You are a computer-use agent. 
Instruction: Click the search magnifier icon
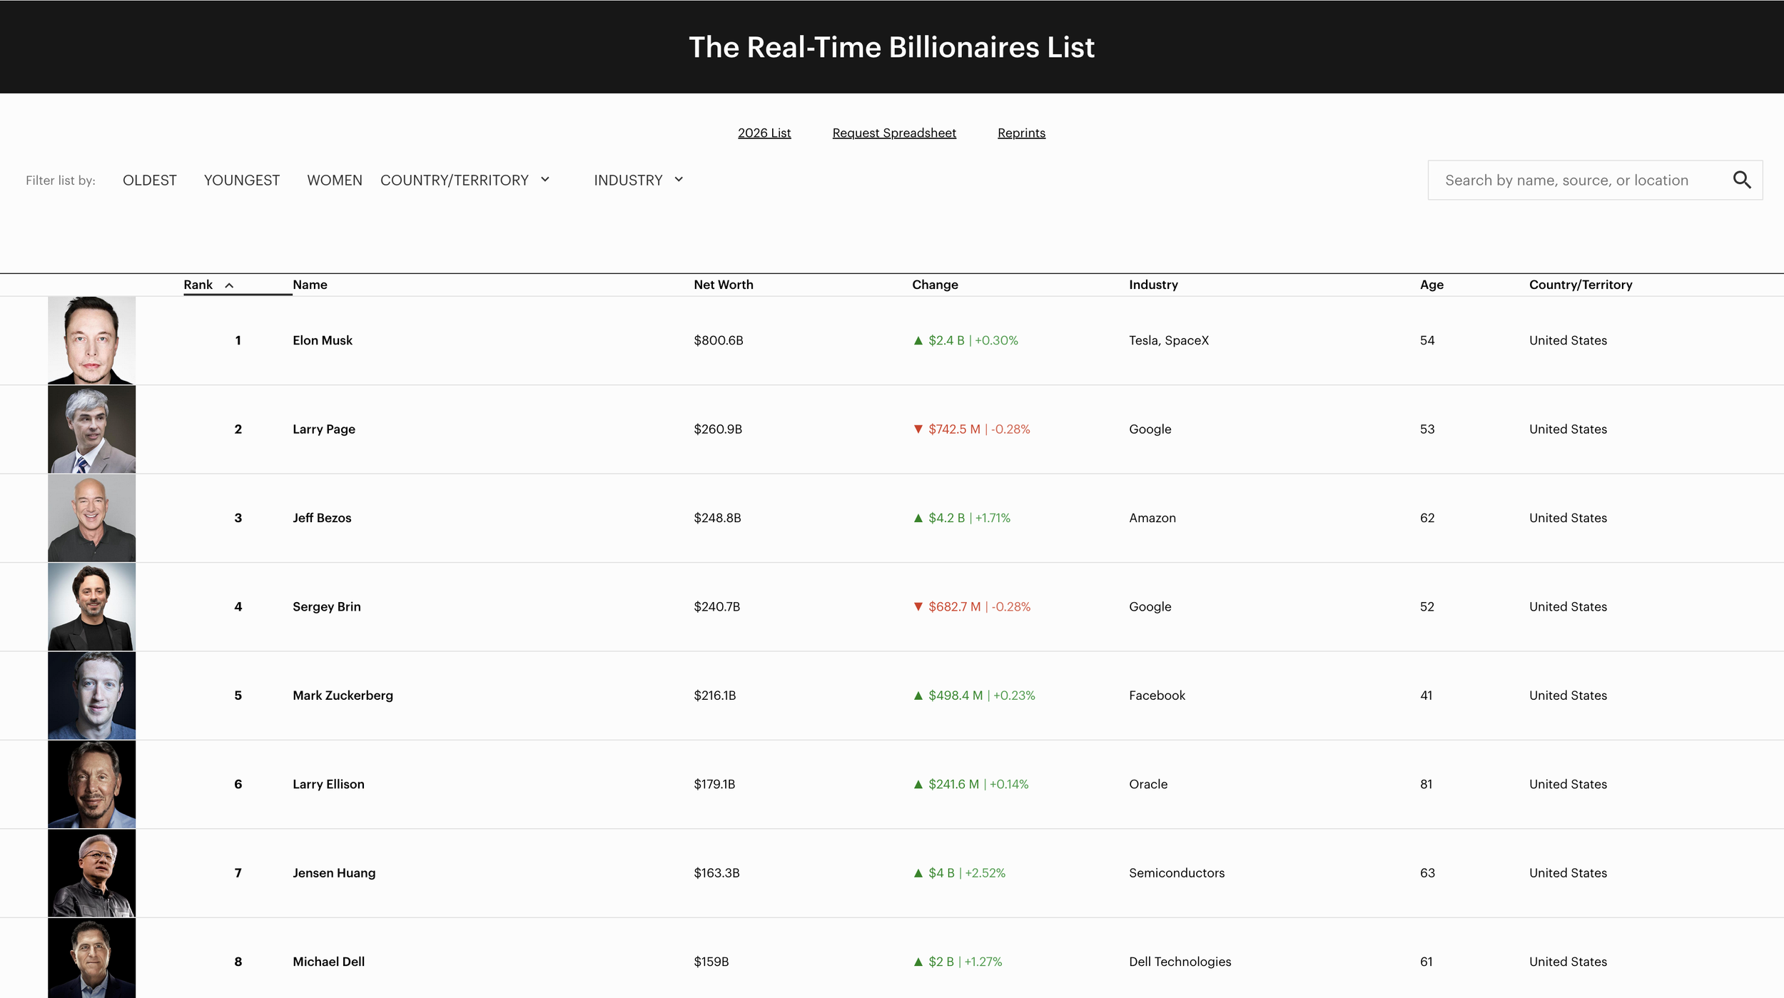tap(1741, 180)
